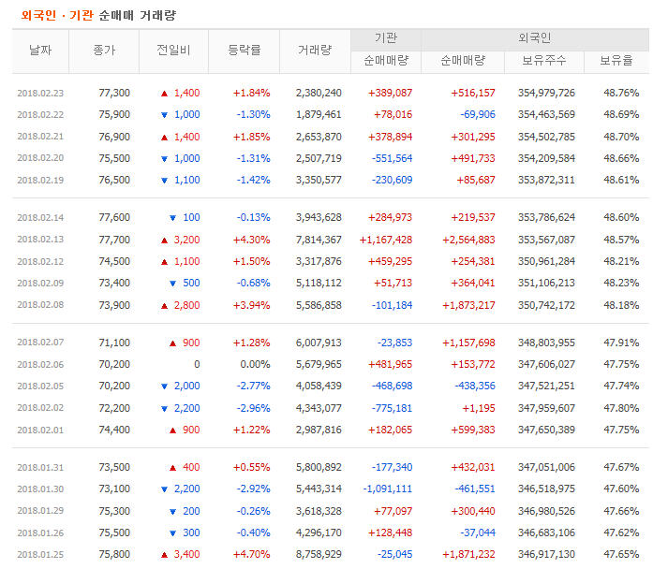The image size is (653, 569).
Task: Click the red up arrow in the 2018.02.23 row
Action: pyautogui.click(x=164, y=94)
